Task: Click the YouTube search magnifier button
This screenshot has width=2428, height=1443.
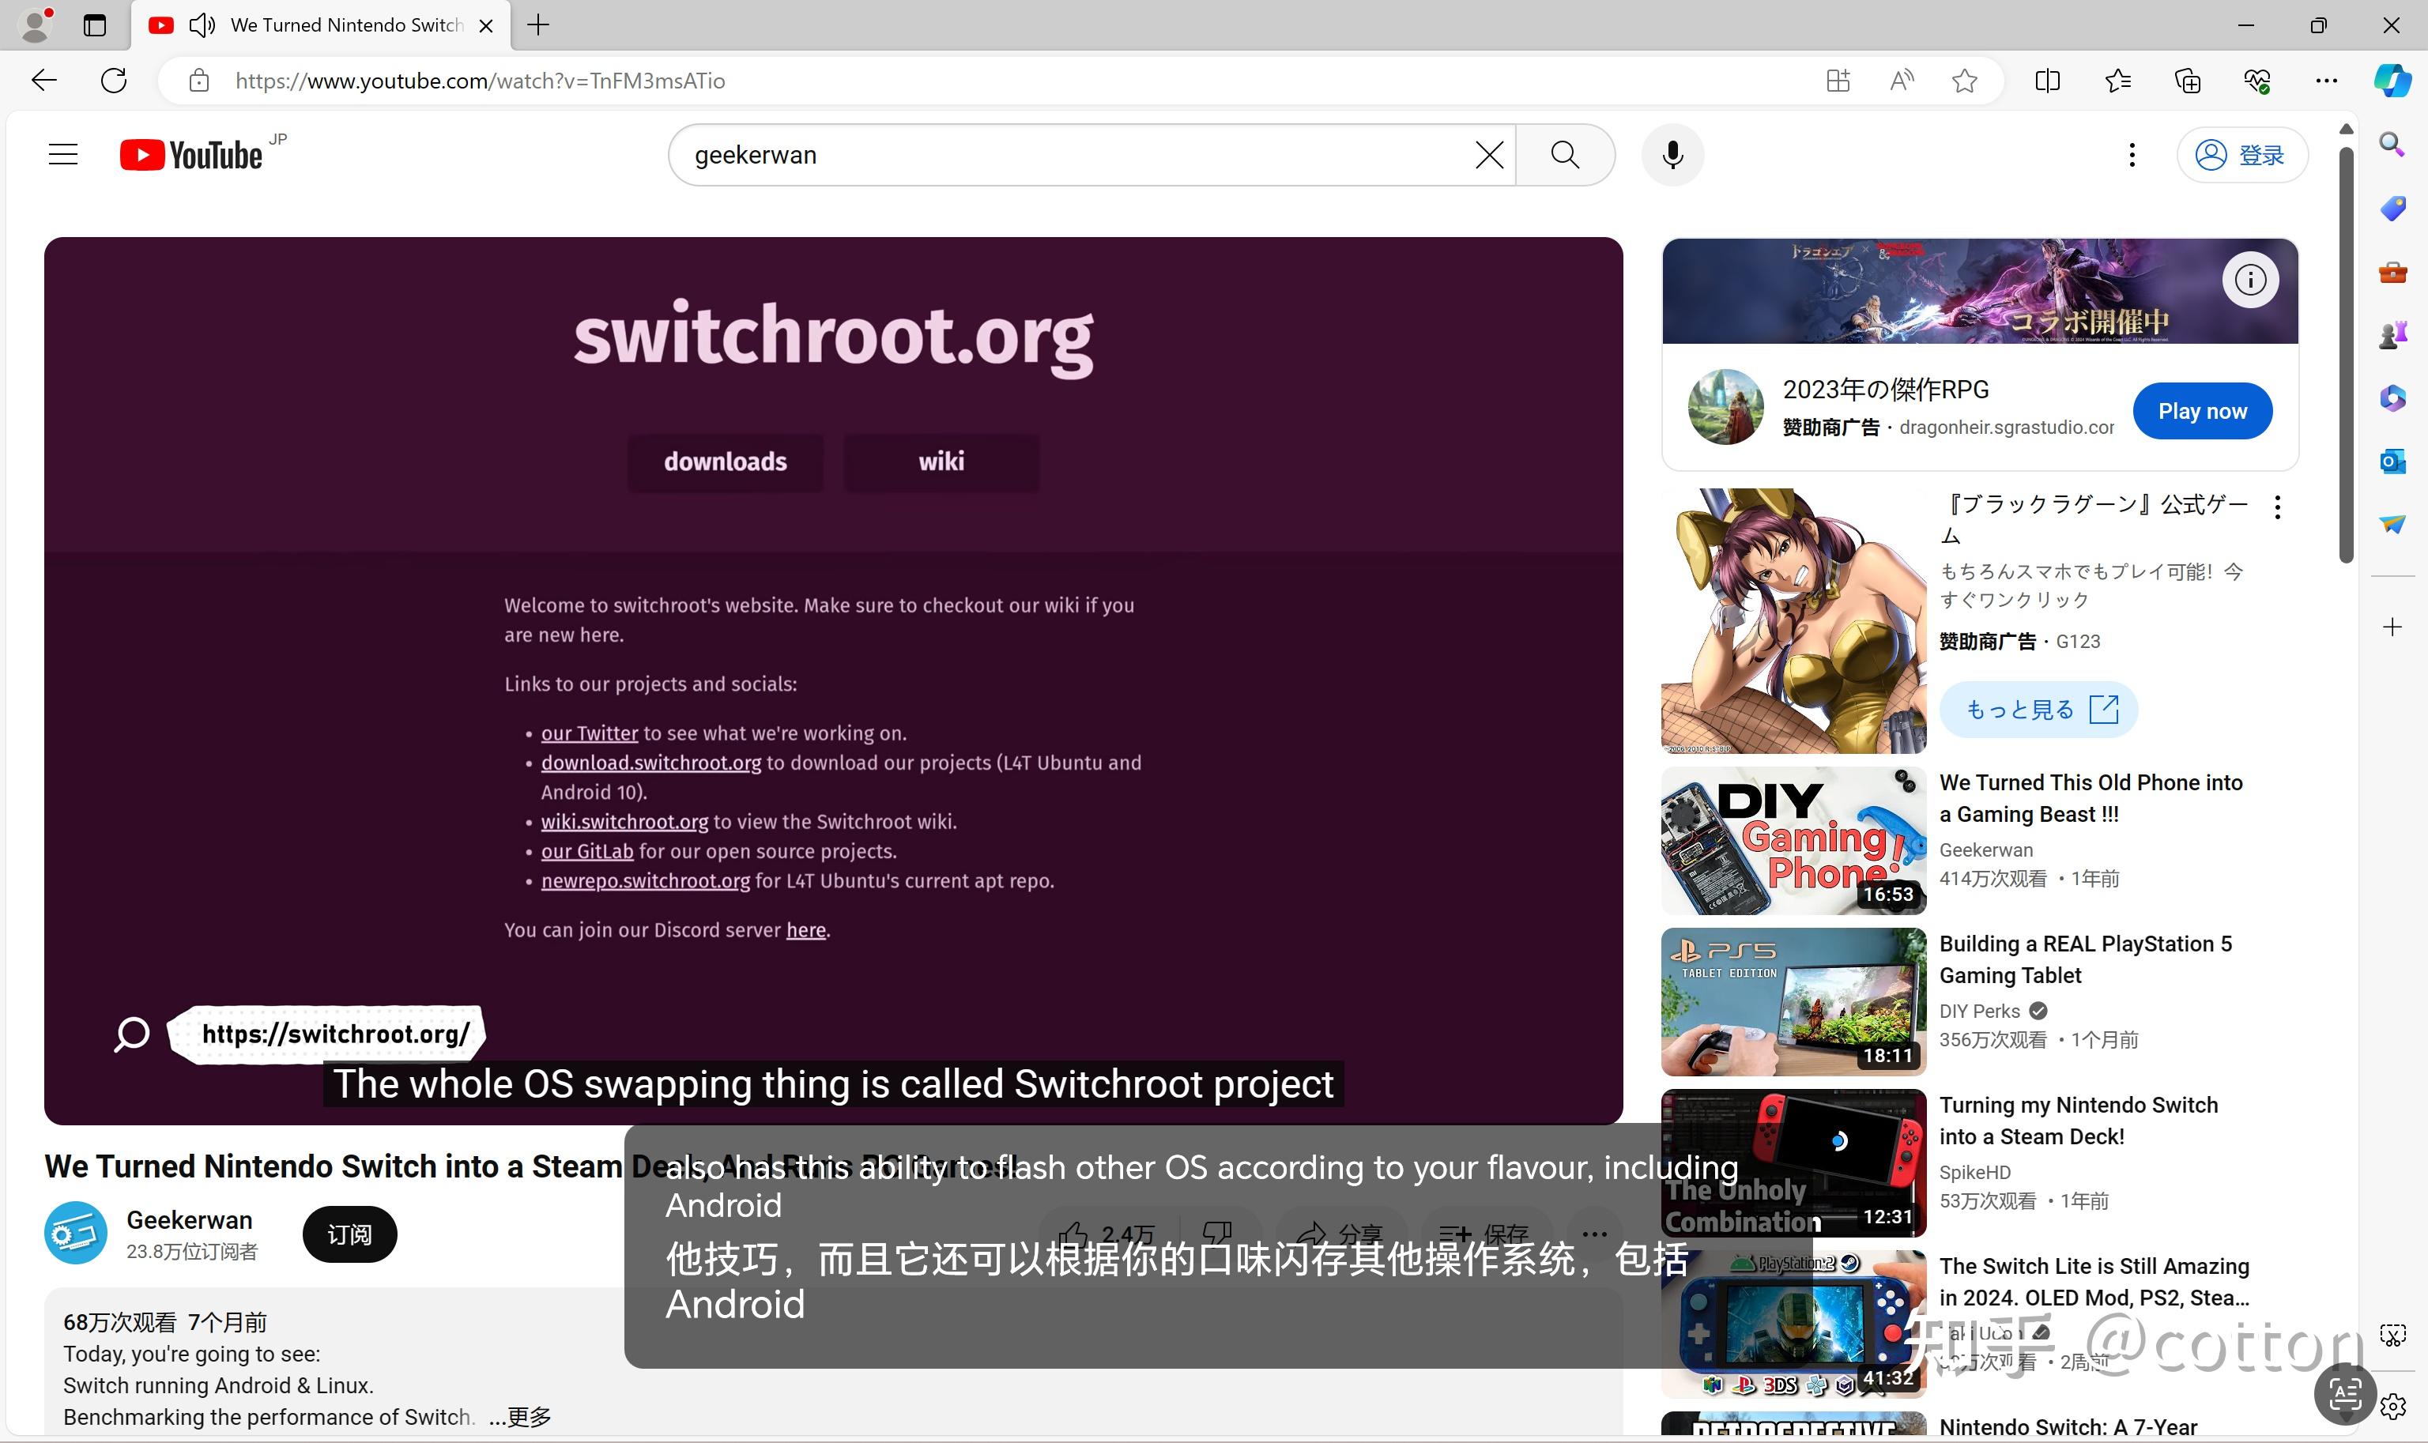Action: click(x=1565, y=155)
